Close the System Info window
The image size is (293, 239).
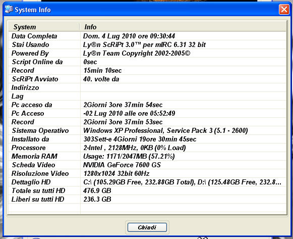click(x=284, y=10)
